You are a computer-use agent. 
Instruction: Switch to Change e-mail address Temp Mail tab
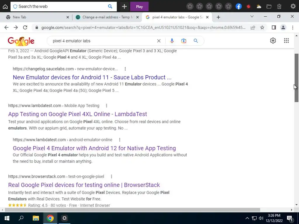point(107,17)
